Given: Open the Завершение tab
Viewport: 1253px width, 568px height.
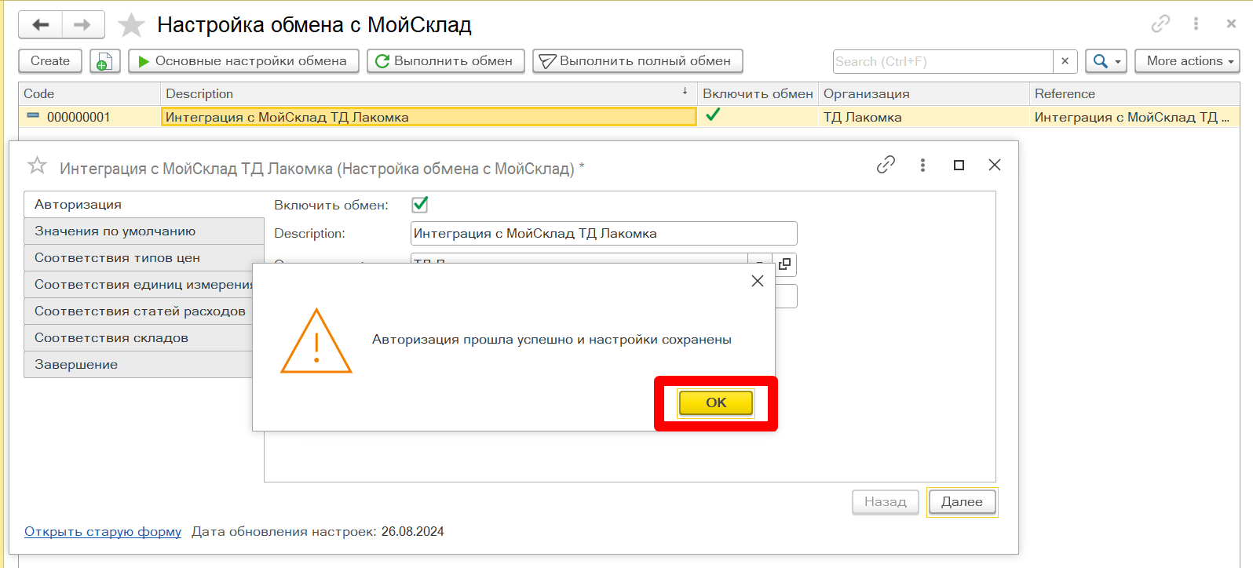Looking at the screenshot, I should tap(138, 365).
